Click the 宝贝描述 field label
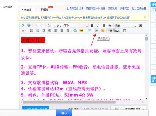The width and height of the screenshot is (156, 116). tap(8, 7)
